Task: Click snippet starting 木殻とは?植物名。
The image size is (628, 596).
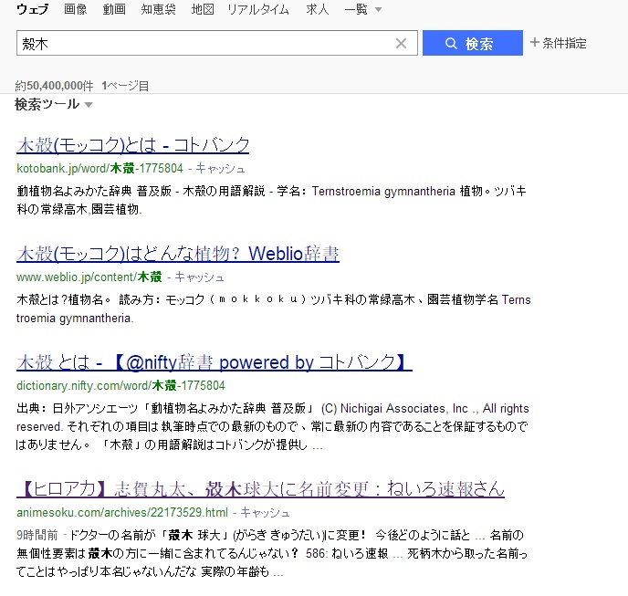Action: tap(274, 308)
